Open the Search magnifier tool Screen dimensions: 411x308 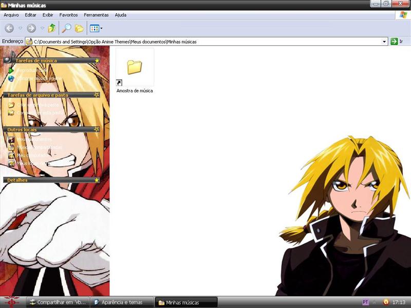[x=67, y=28]
